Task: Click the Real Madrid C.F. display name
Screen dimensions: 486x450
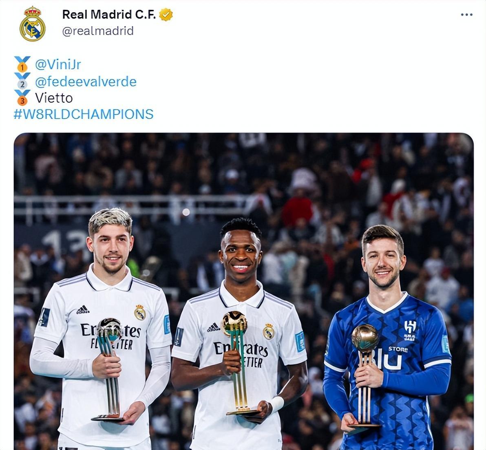Action: [x=109, y=14]
